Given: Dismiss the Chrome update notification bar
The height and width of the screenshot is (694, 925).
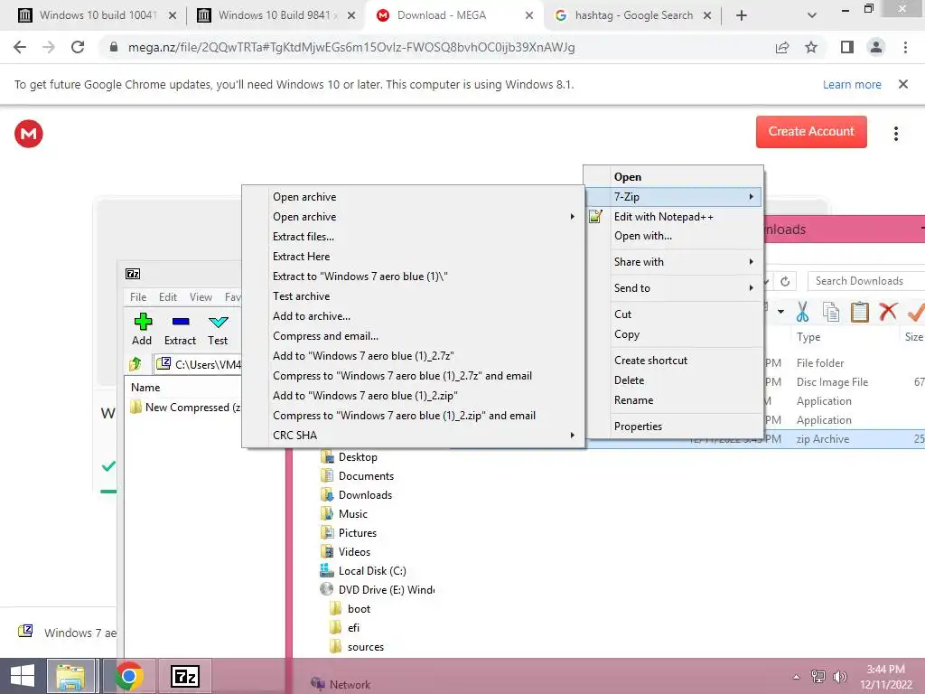Looking at the screenshot, I should coord(903,84).
